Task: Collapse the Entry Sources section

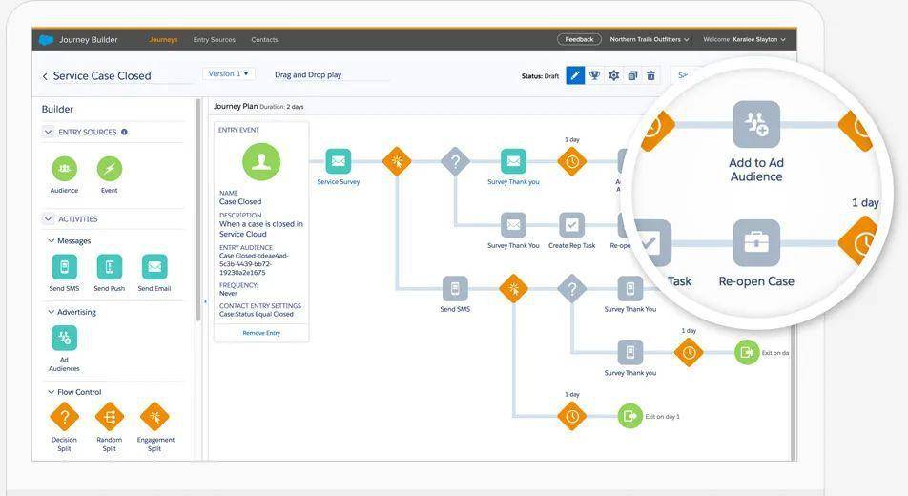Action: tap(49, 133)
